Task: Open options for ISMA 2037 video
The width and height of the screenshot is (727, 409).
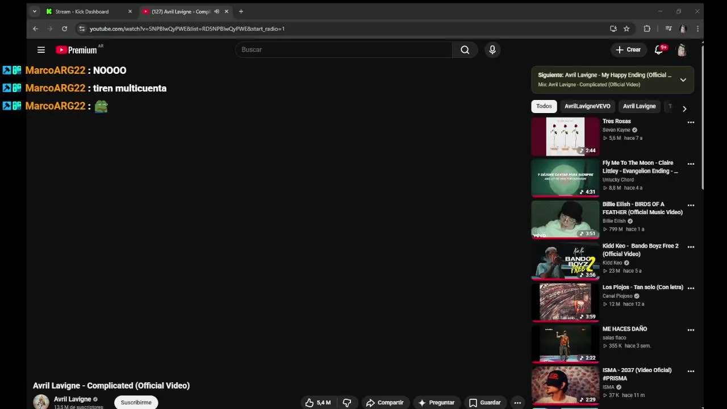Action: click(691, 371)
